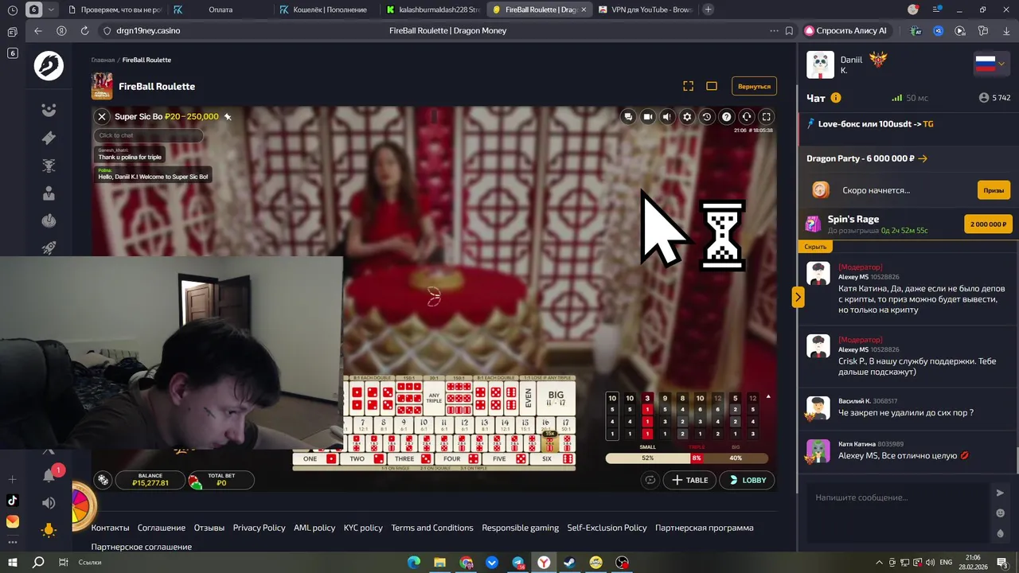Open the Privacy Policy footer link

tap(259, 528)
